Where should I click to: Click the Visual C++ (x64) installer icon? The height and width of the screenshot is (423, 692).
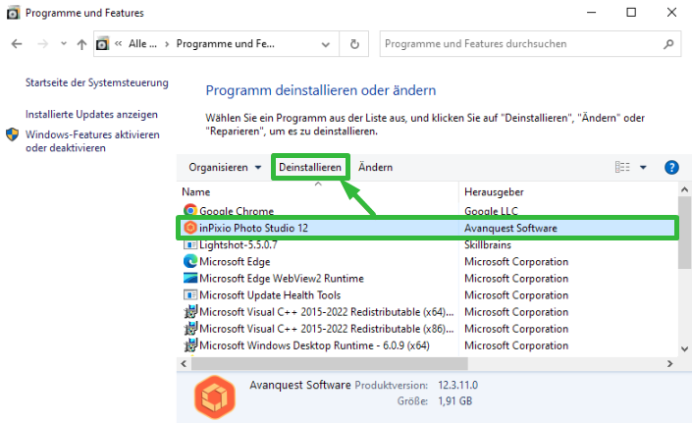[x=190, y=311]
